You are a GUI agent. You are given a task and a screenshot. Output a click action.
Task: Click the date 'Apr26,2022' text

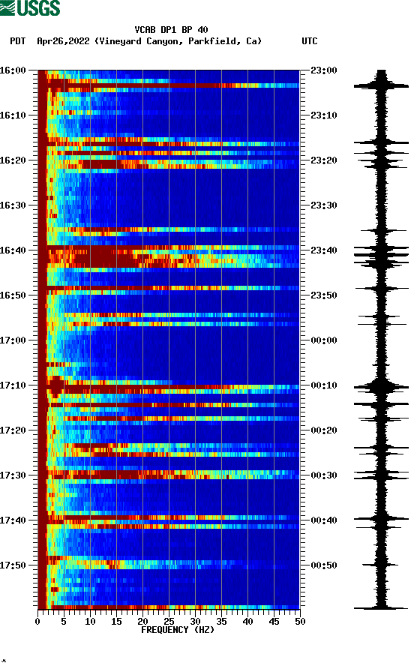pyautogui.click(x=63, y=41)
